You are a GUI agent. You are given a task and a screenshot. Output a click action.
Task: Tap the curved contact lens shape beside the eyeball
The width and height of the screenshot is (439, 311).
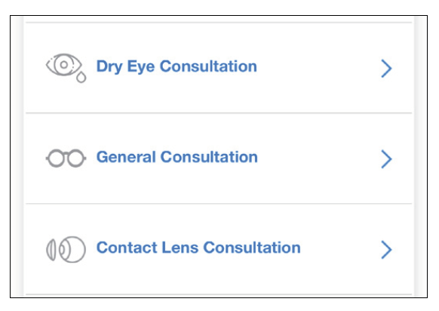click(x=51, y=250)
